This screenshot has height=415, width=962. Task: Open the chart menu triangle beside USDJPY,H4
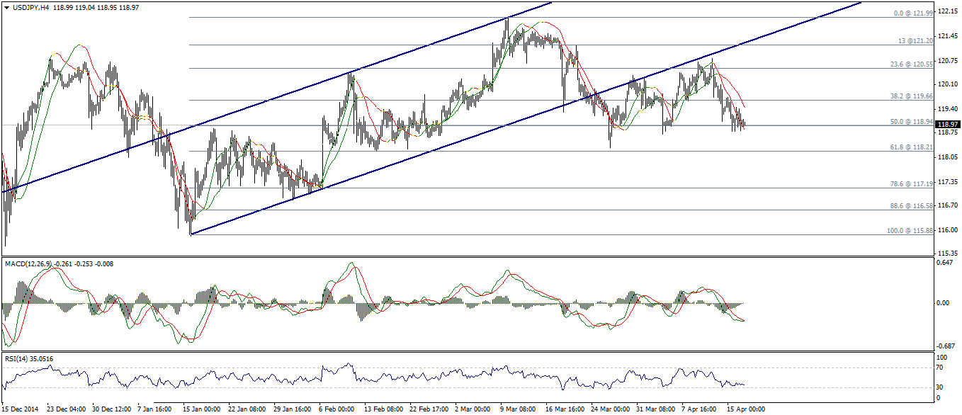click(6, 6)
